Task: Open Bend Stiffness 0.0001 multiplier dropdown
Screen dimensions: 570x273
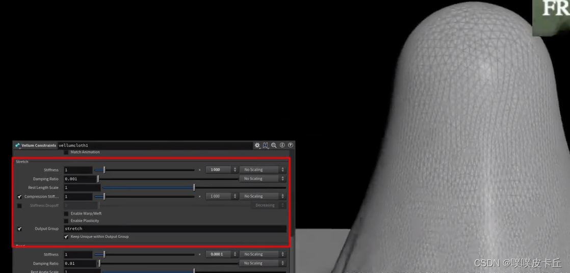Action: pyautogui.click(x=221, y=254)
